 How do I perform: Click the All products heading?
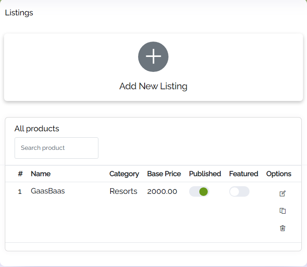point(37,128)
